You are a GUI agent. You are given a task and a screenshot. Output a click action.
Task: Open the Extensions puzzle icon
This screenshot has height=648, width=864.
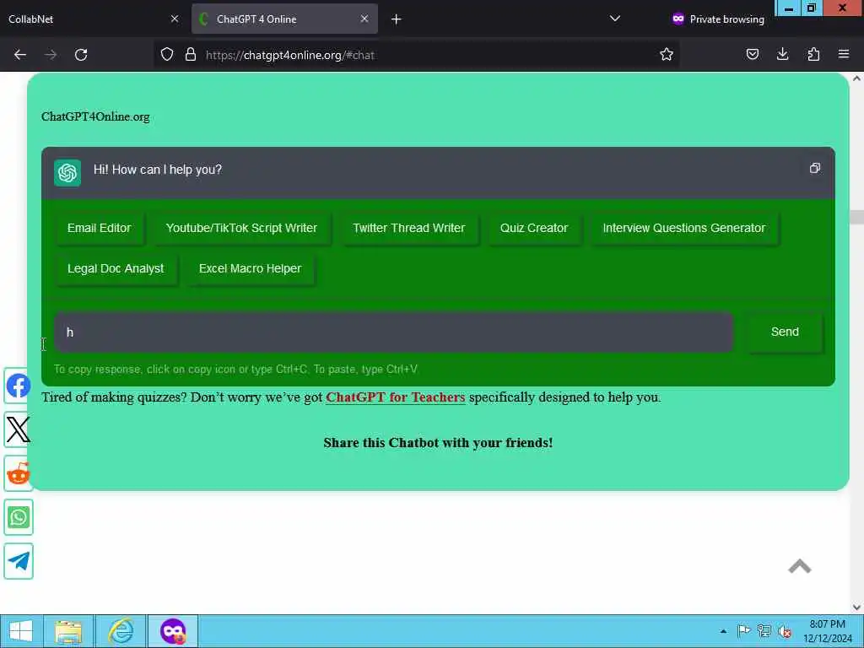(x=813, y=55)
